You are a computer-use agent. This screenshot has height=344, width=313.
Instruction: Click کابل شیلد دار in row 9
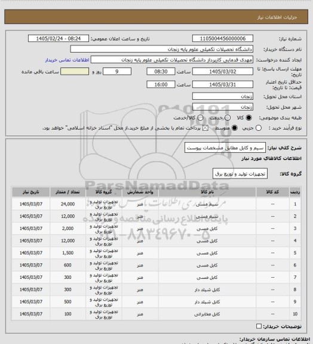(x=207, y=302)
